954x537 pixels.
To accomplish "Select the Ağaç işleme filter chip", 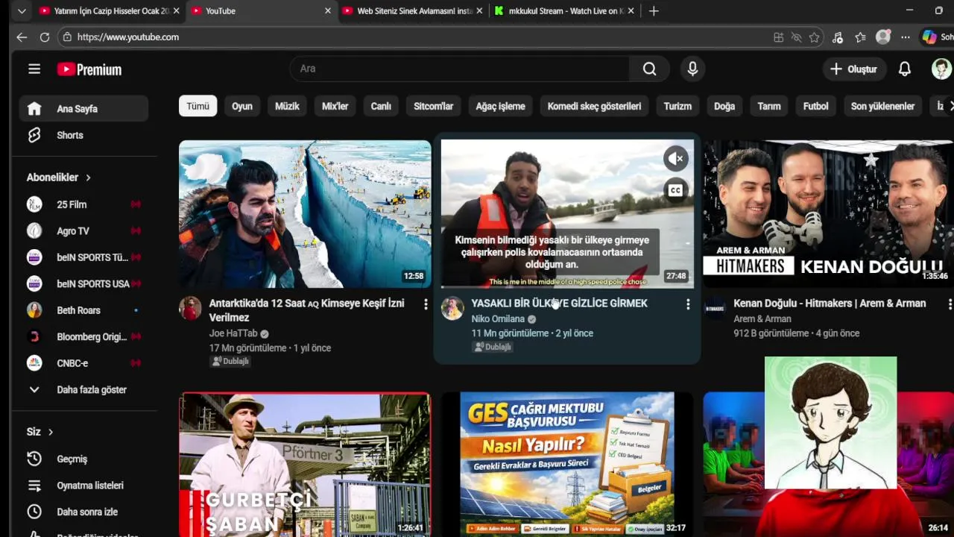I will (500, 106).
